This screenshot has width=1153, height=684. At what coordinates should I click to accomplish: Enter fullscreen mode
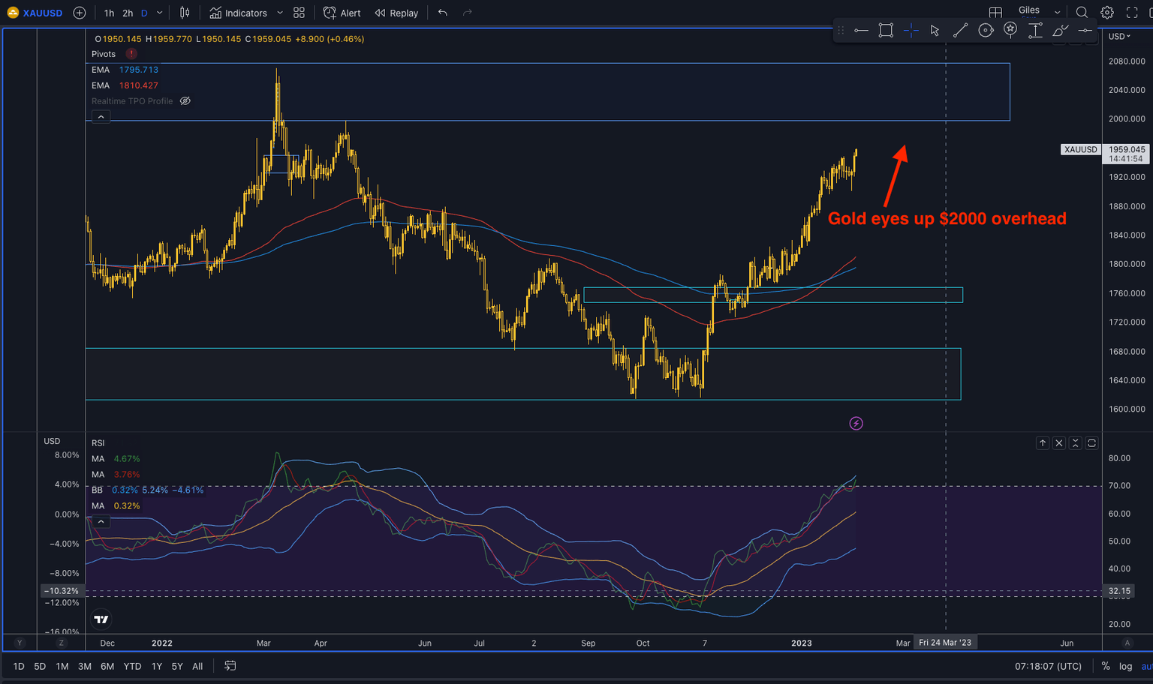[1132, 13]
